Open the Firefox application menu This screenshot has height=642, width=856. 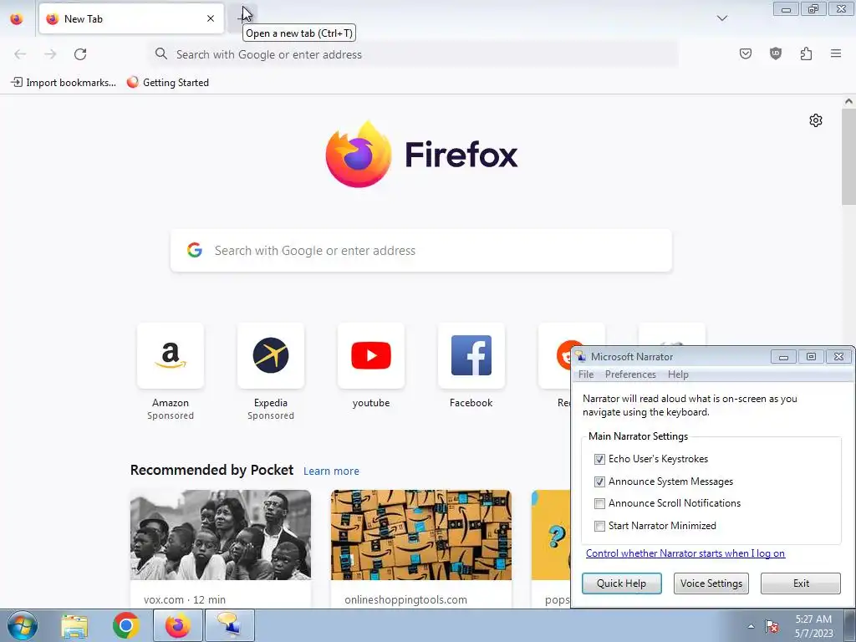[835, 53]
